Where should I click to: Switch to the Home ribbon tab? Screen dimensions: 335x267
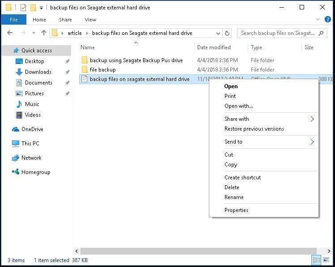click(39, 20)
